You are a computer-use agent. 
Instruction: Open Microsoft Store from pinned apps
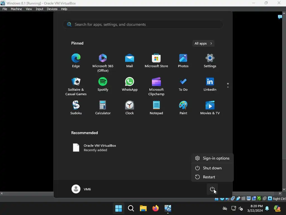tap(156, 61)
